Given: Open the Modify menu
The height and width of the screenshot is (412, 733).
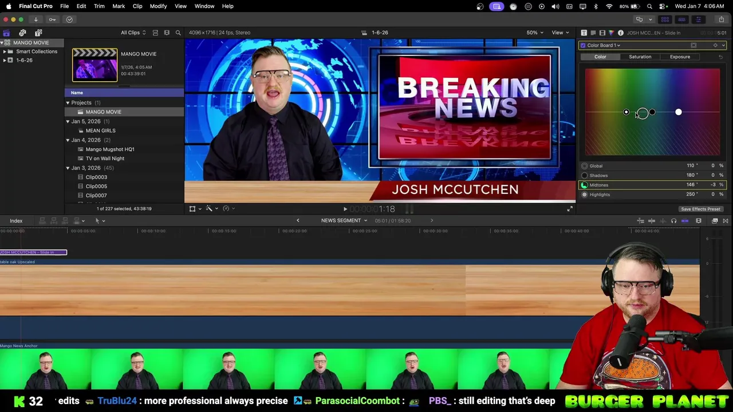Looking at the screenshot, I should click(158, 6).
